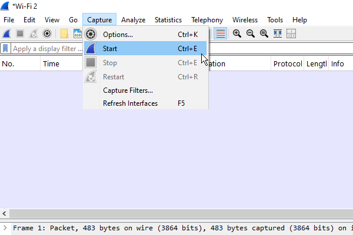Sort by the Info column header
The height and width of the screenshot is (235, 353).
341,64
